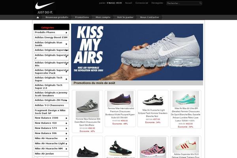The width and height of the screenshot is (237, 158).
Task: Expand Nike Air Huarache NM arrow
Action: [x=66, y=149]
